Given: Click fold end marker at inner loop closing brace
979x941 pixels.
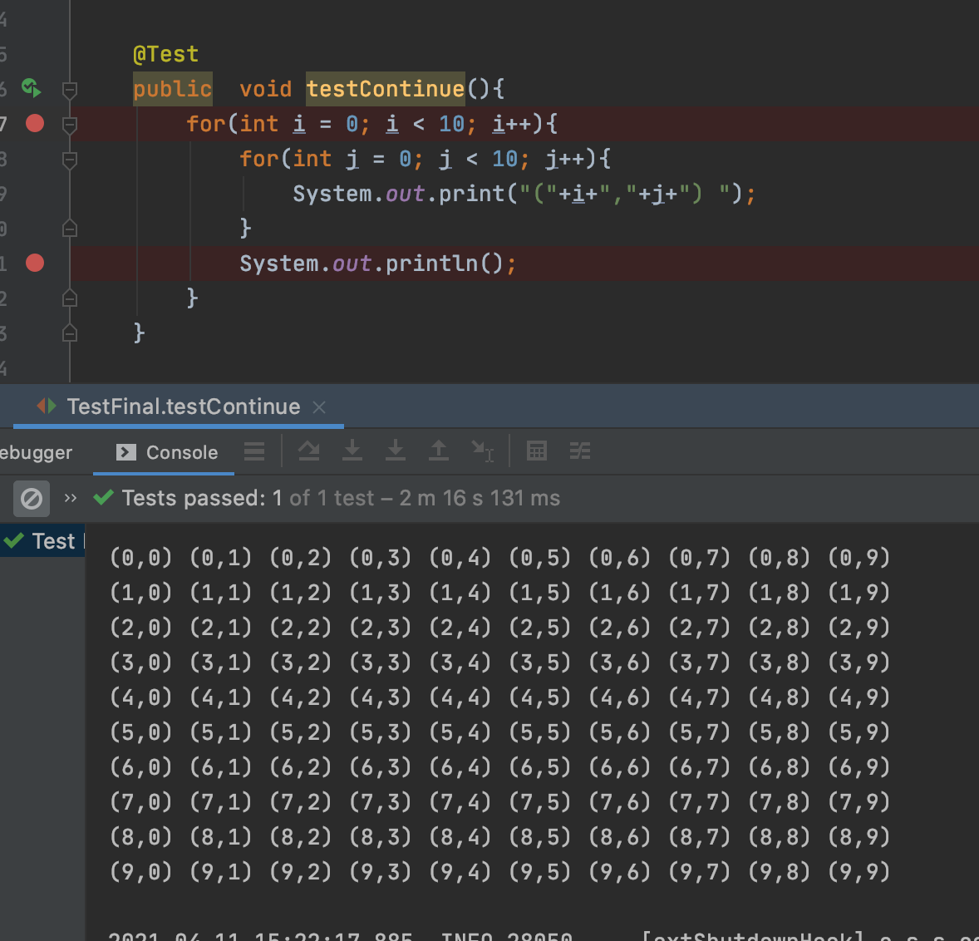Looking at the screenshot, I should (x=70, y=229).
